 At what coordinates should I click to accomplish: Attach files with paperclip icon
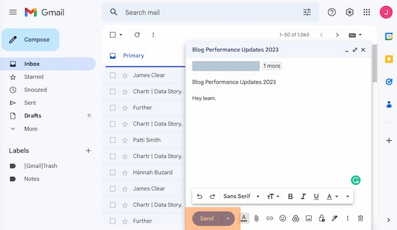pos(257,218)
